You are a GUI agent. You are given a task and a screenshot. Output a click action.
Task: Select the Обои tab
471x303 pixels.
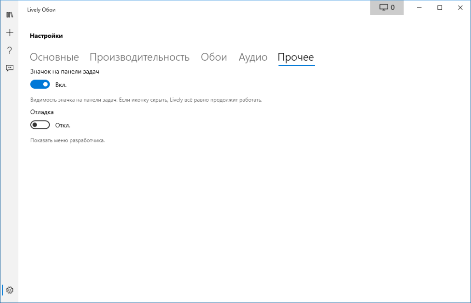click(213, 57)
